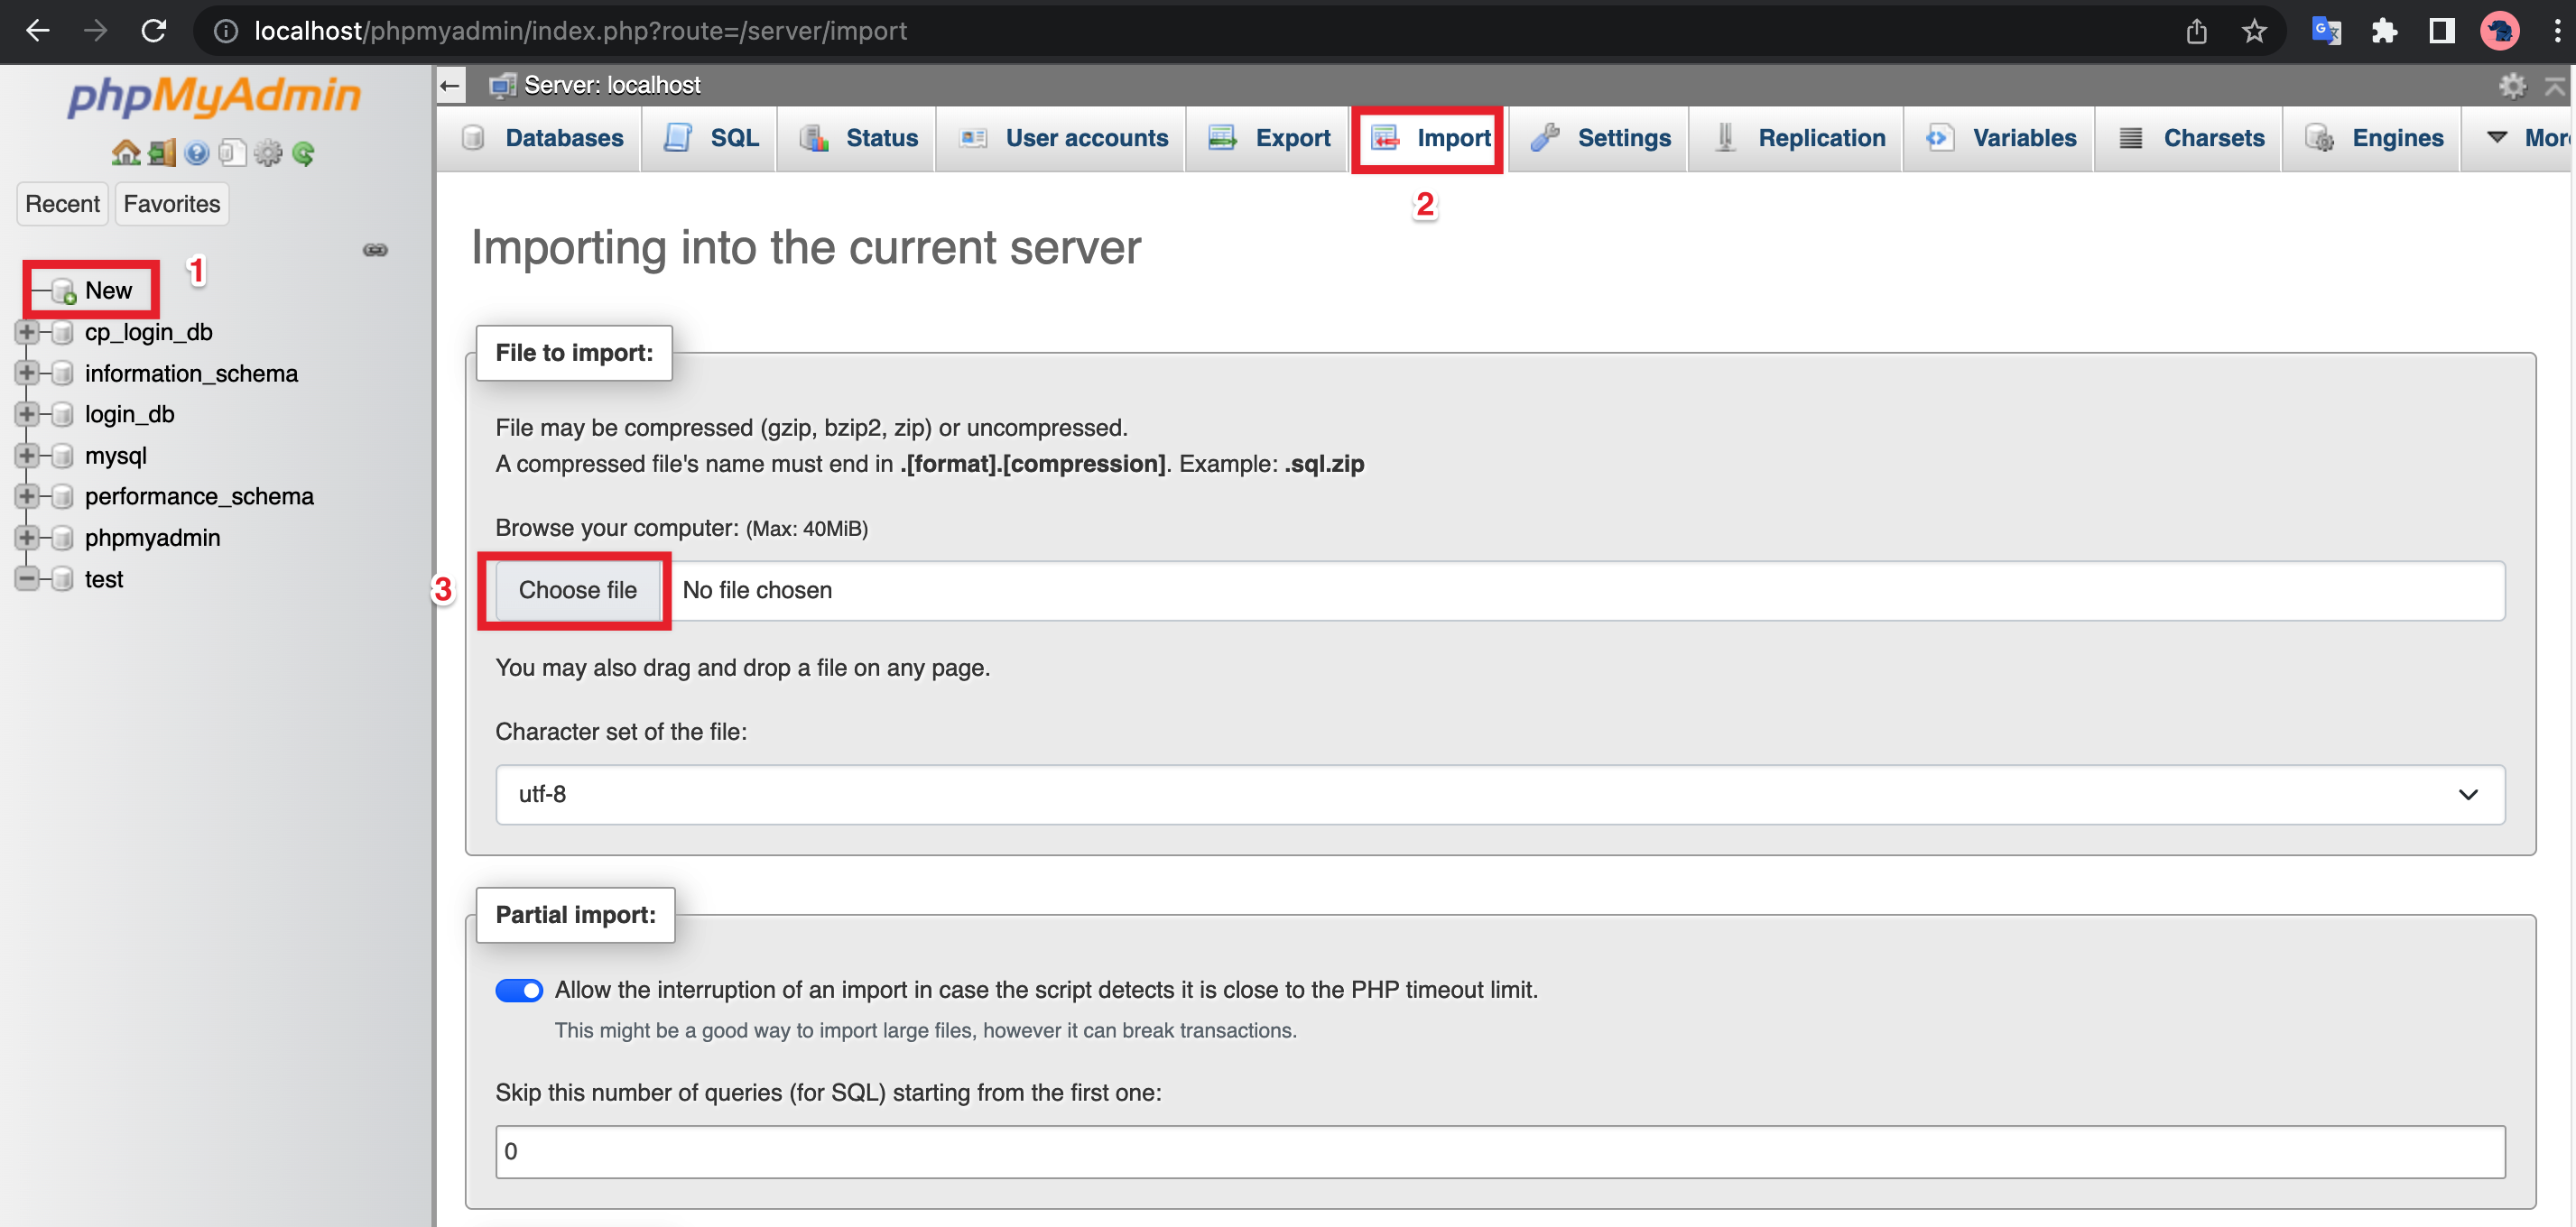Expand the performance_schema database node

[x=26, y=496]
